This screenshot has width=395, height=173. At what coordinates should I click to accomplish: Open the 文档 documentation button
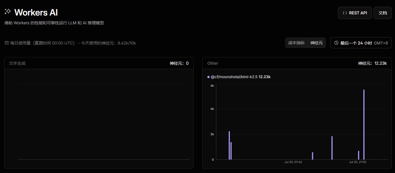pos(382,13)
